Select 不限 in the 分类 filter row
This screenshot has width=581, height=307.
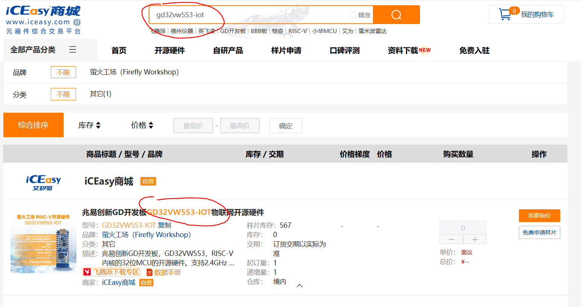click(x=63, y=94)
